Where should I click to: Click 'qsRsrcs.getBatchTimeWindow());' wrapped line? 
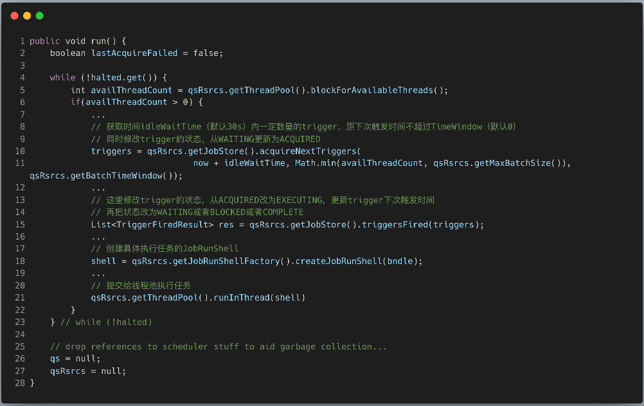pos(106,176)
